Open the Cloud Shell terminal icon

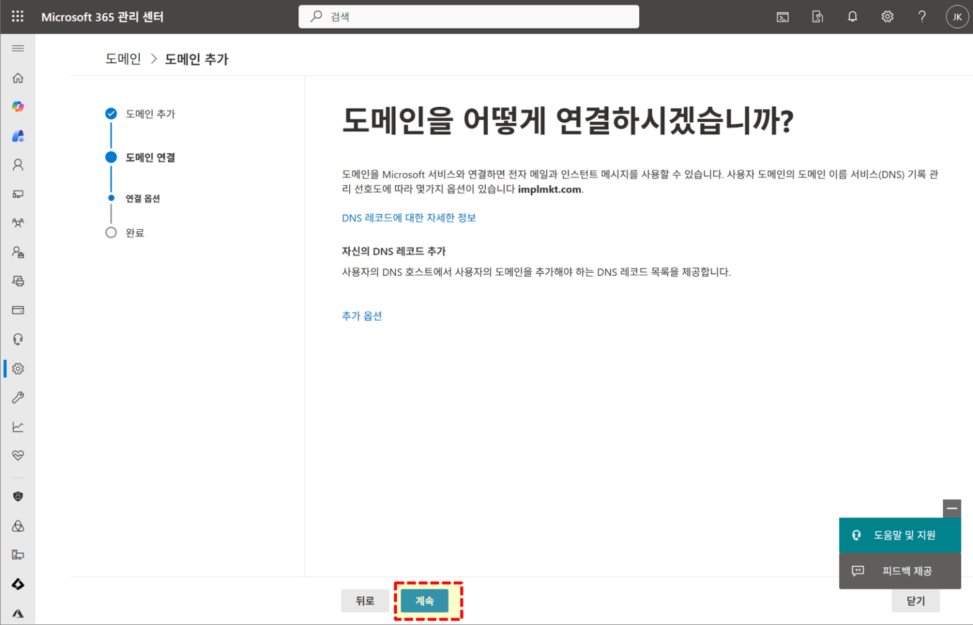click(x=782, y=17)
